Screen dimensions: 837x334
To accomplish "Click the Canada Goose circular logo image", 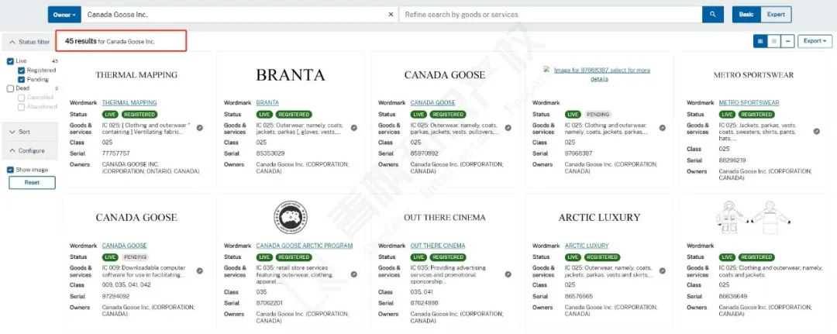I will pyautogui.click(x=291, y=218).
